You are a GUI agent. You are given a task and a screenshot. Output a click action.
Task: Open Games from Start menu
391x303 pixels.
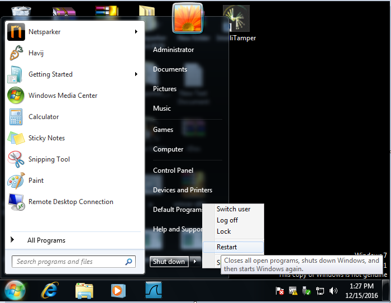tap(163, 130)
